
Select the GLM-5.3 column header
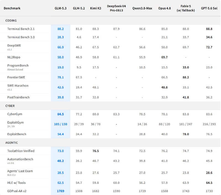(60, 8)
